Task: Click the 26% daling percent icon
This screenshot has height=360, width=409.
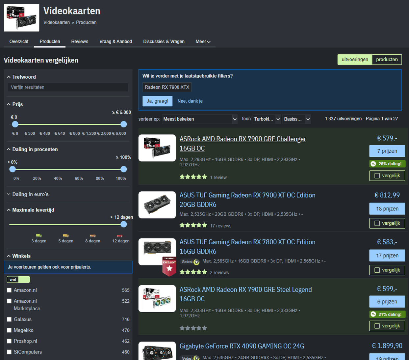Action: pyautogui.click(x=373, y=164)
